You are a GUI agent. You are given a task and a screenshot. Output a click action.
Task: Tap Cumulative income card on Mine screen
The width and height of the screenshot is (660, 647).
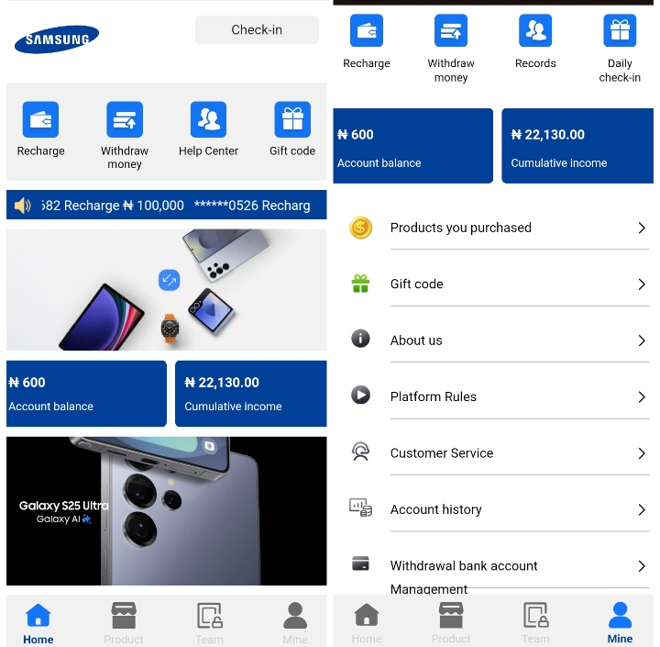pyautogui.click(x=577, y=146)
